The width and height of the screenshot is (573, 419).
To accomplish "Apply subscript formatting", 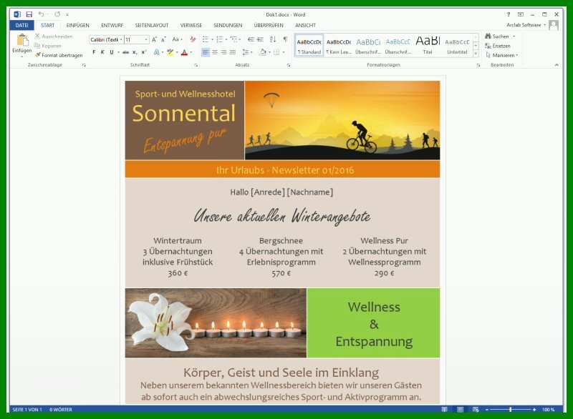I will 135,52.
